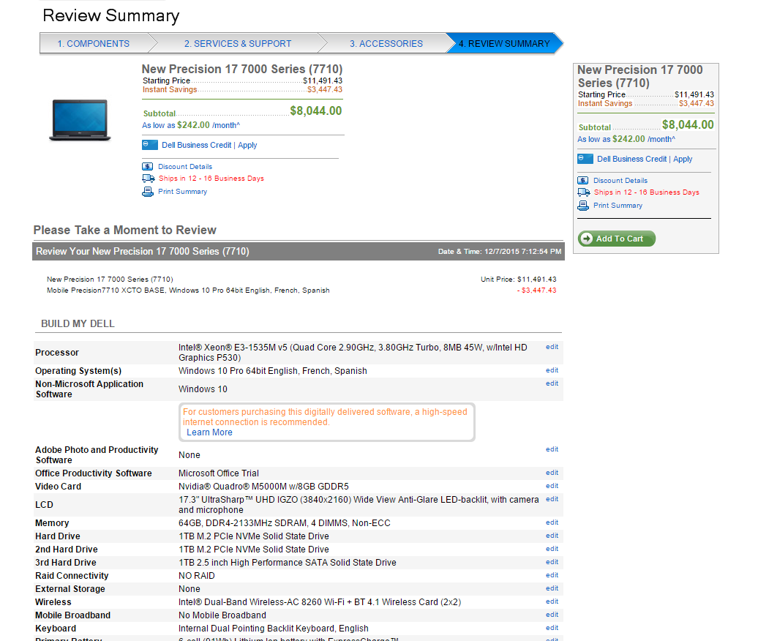Click Print Summary link in main summary
This screenshot has height=641, width=758.
[x=183, y=192]
